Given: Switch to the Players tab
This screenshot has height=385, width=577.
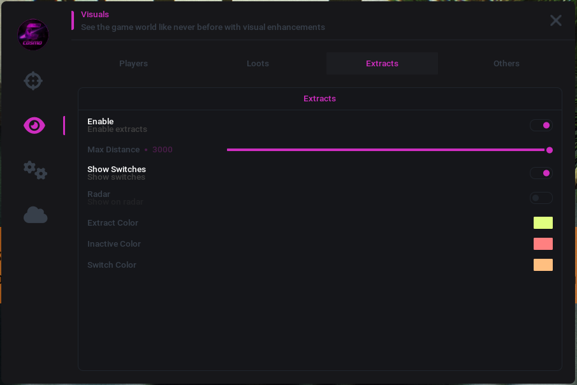Looking at the screenshot, I should (133, 64).
